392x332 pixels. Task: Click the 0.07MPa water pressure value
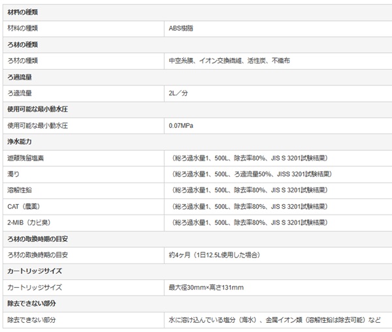pyautogui.click(x=182, y=125)
